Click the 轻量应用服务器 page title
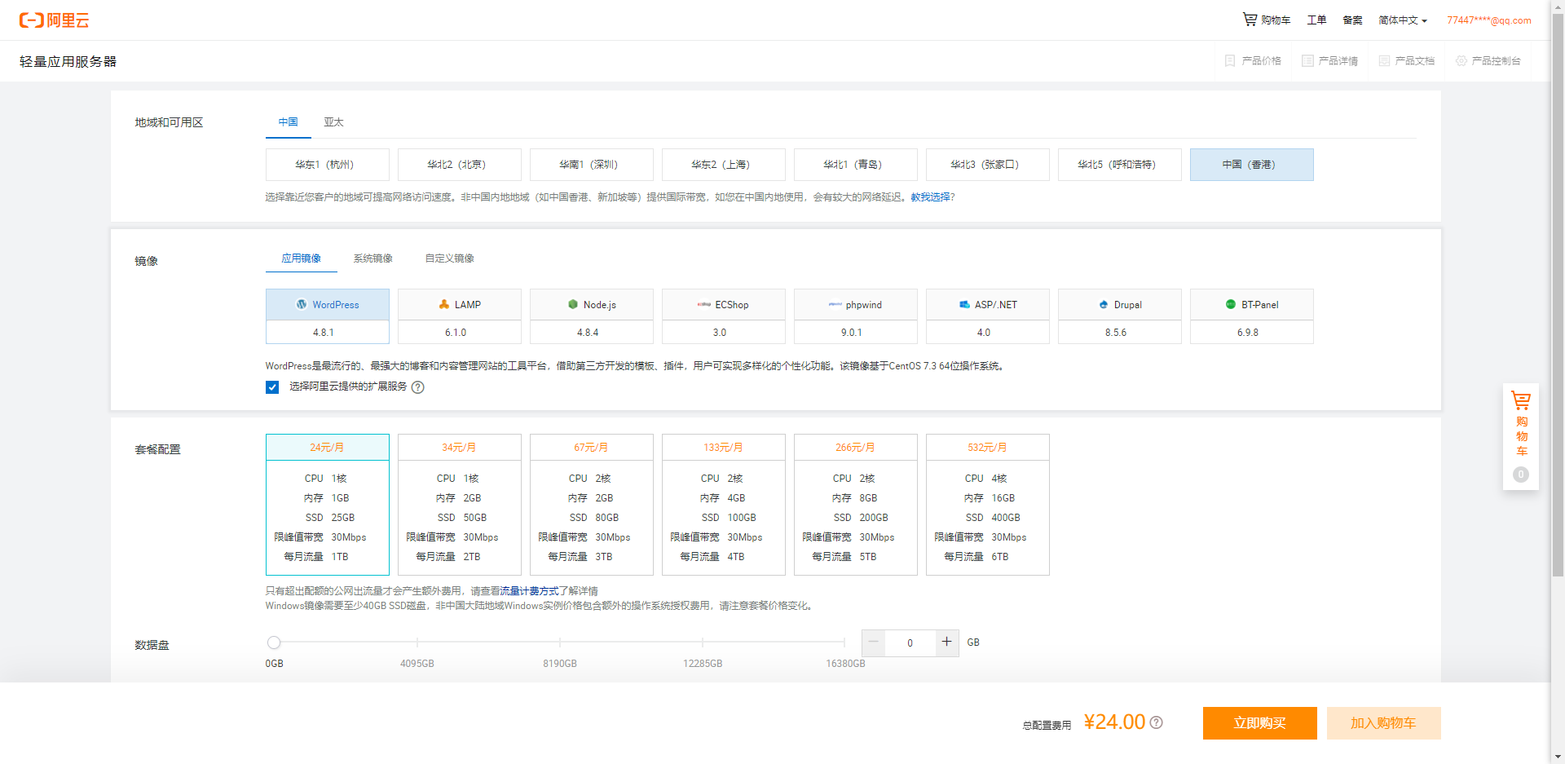 coord(68,62)
